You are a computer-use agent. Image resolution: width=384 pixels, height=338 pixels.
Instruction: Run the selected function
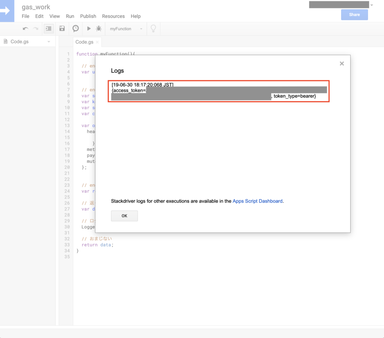tap(89, 29)
